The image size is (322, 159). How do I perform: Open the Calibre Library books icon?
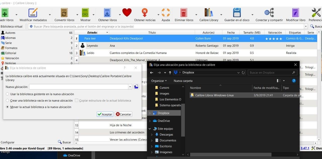(x=209, y=13)
